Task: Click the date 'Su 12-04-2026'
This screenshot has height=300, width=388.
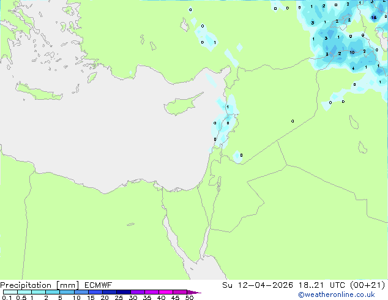Action: [x=258, y=285]
